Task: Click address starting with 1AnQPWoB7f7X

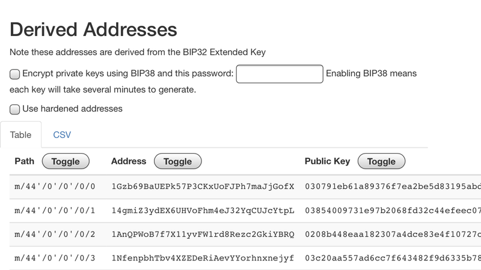Action: 203,234
